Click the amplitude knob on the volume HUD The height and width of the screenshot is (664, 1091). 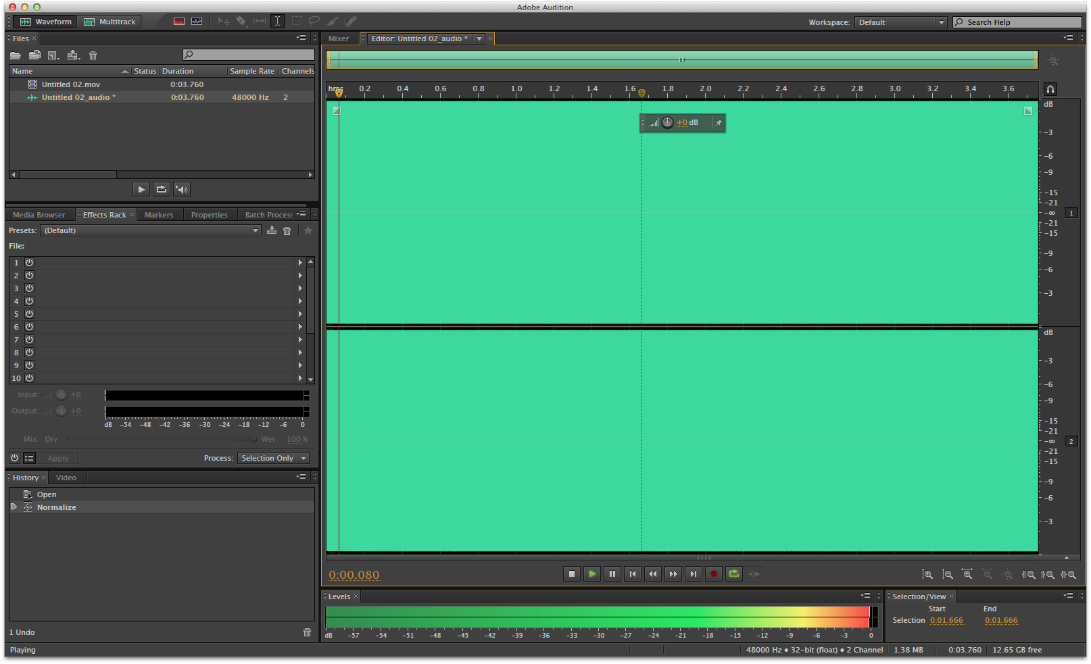pos(667,123)
